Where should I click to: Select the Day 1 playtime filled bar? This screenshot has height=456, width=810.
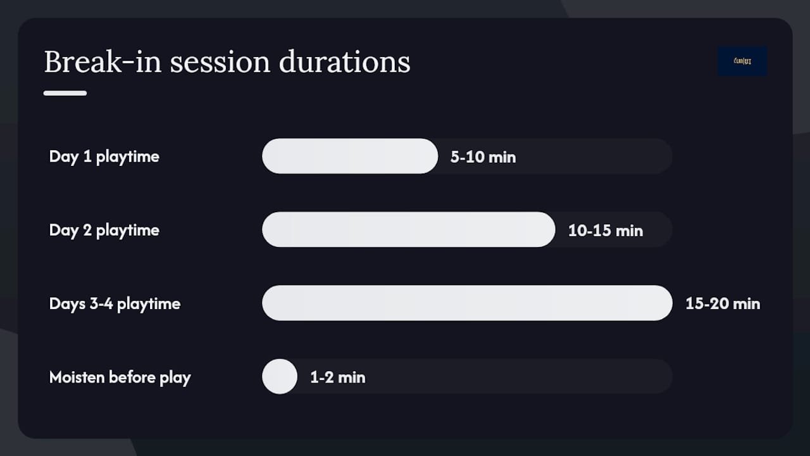[x=350, y=156]
